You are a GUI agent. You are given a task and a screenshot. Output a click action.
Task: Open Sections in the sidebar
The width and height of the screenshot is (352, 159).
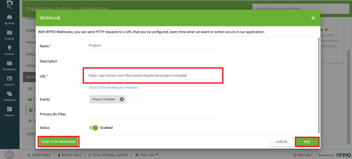point(9,81)
